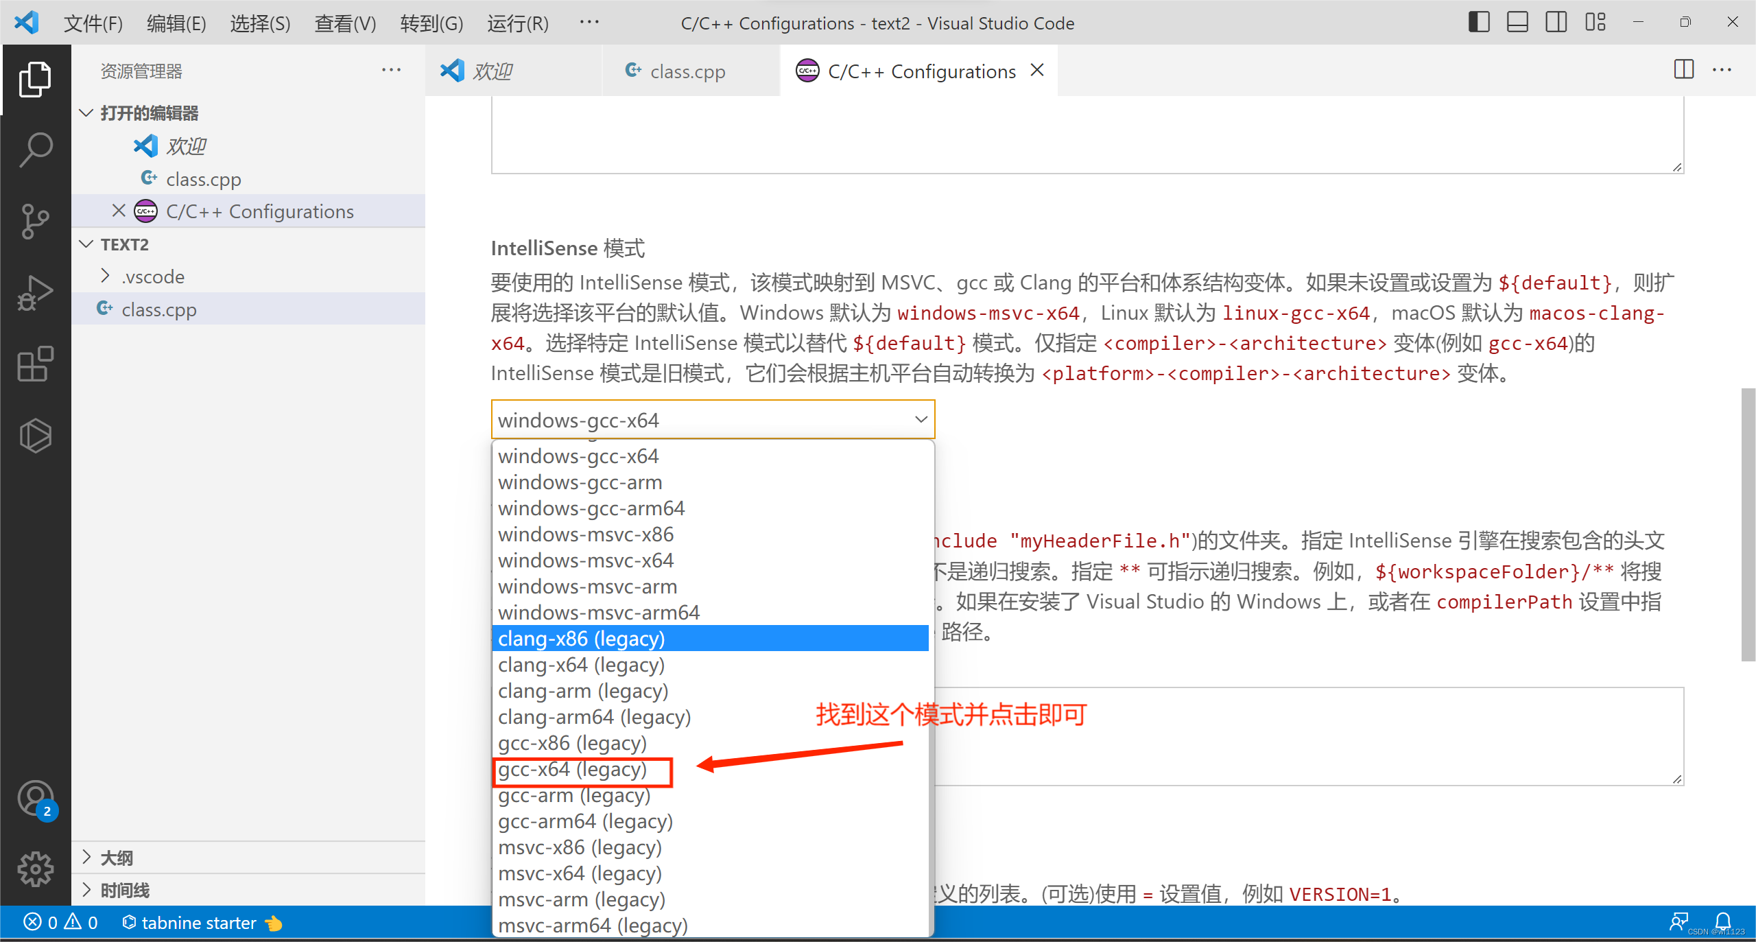This screenshot has height=942, width=1756.
Task: Open the Explorer view in activity bar
Action: pyautogui.click(x=35, y=80)
